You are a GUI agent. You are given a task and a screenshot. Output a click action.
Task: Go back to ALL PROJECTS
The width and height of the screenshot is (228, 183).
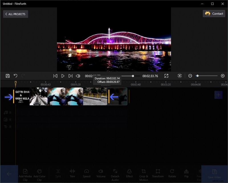pyautogui.click(x=15, y=14)
